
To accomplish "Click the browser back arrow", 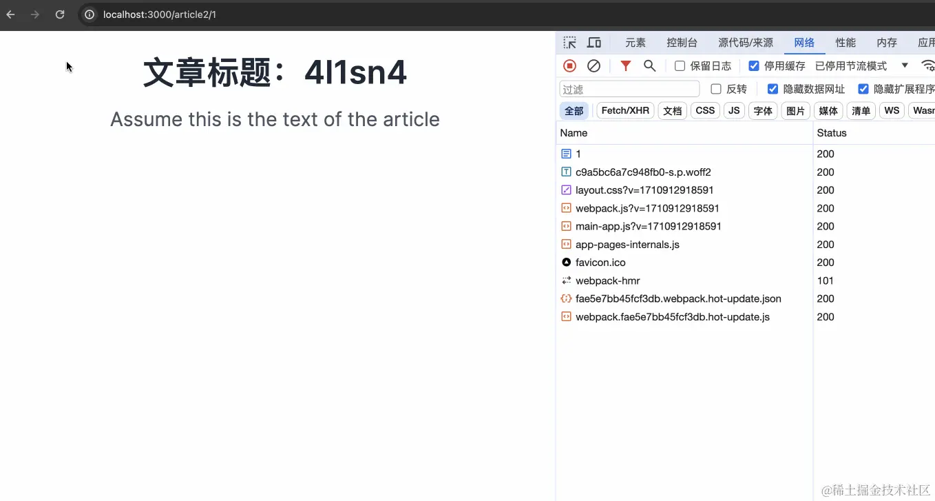I will point(10,14).
